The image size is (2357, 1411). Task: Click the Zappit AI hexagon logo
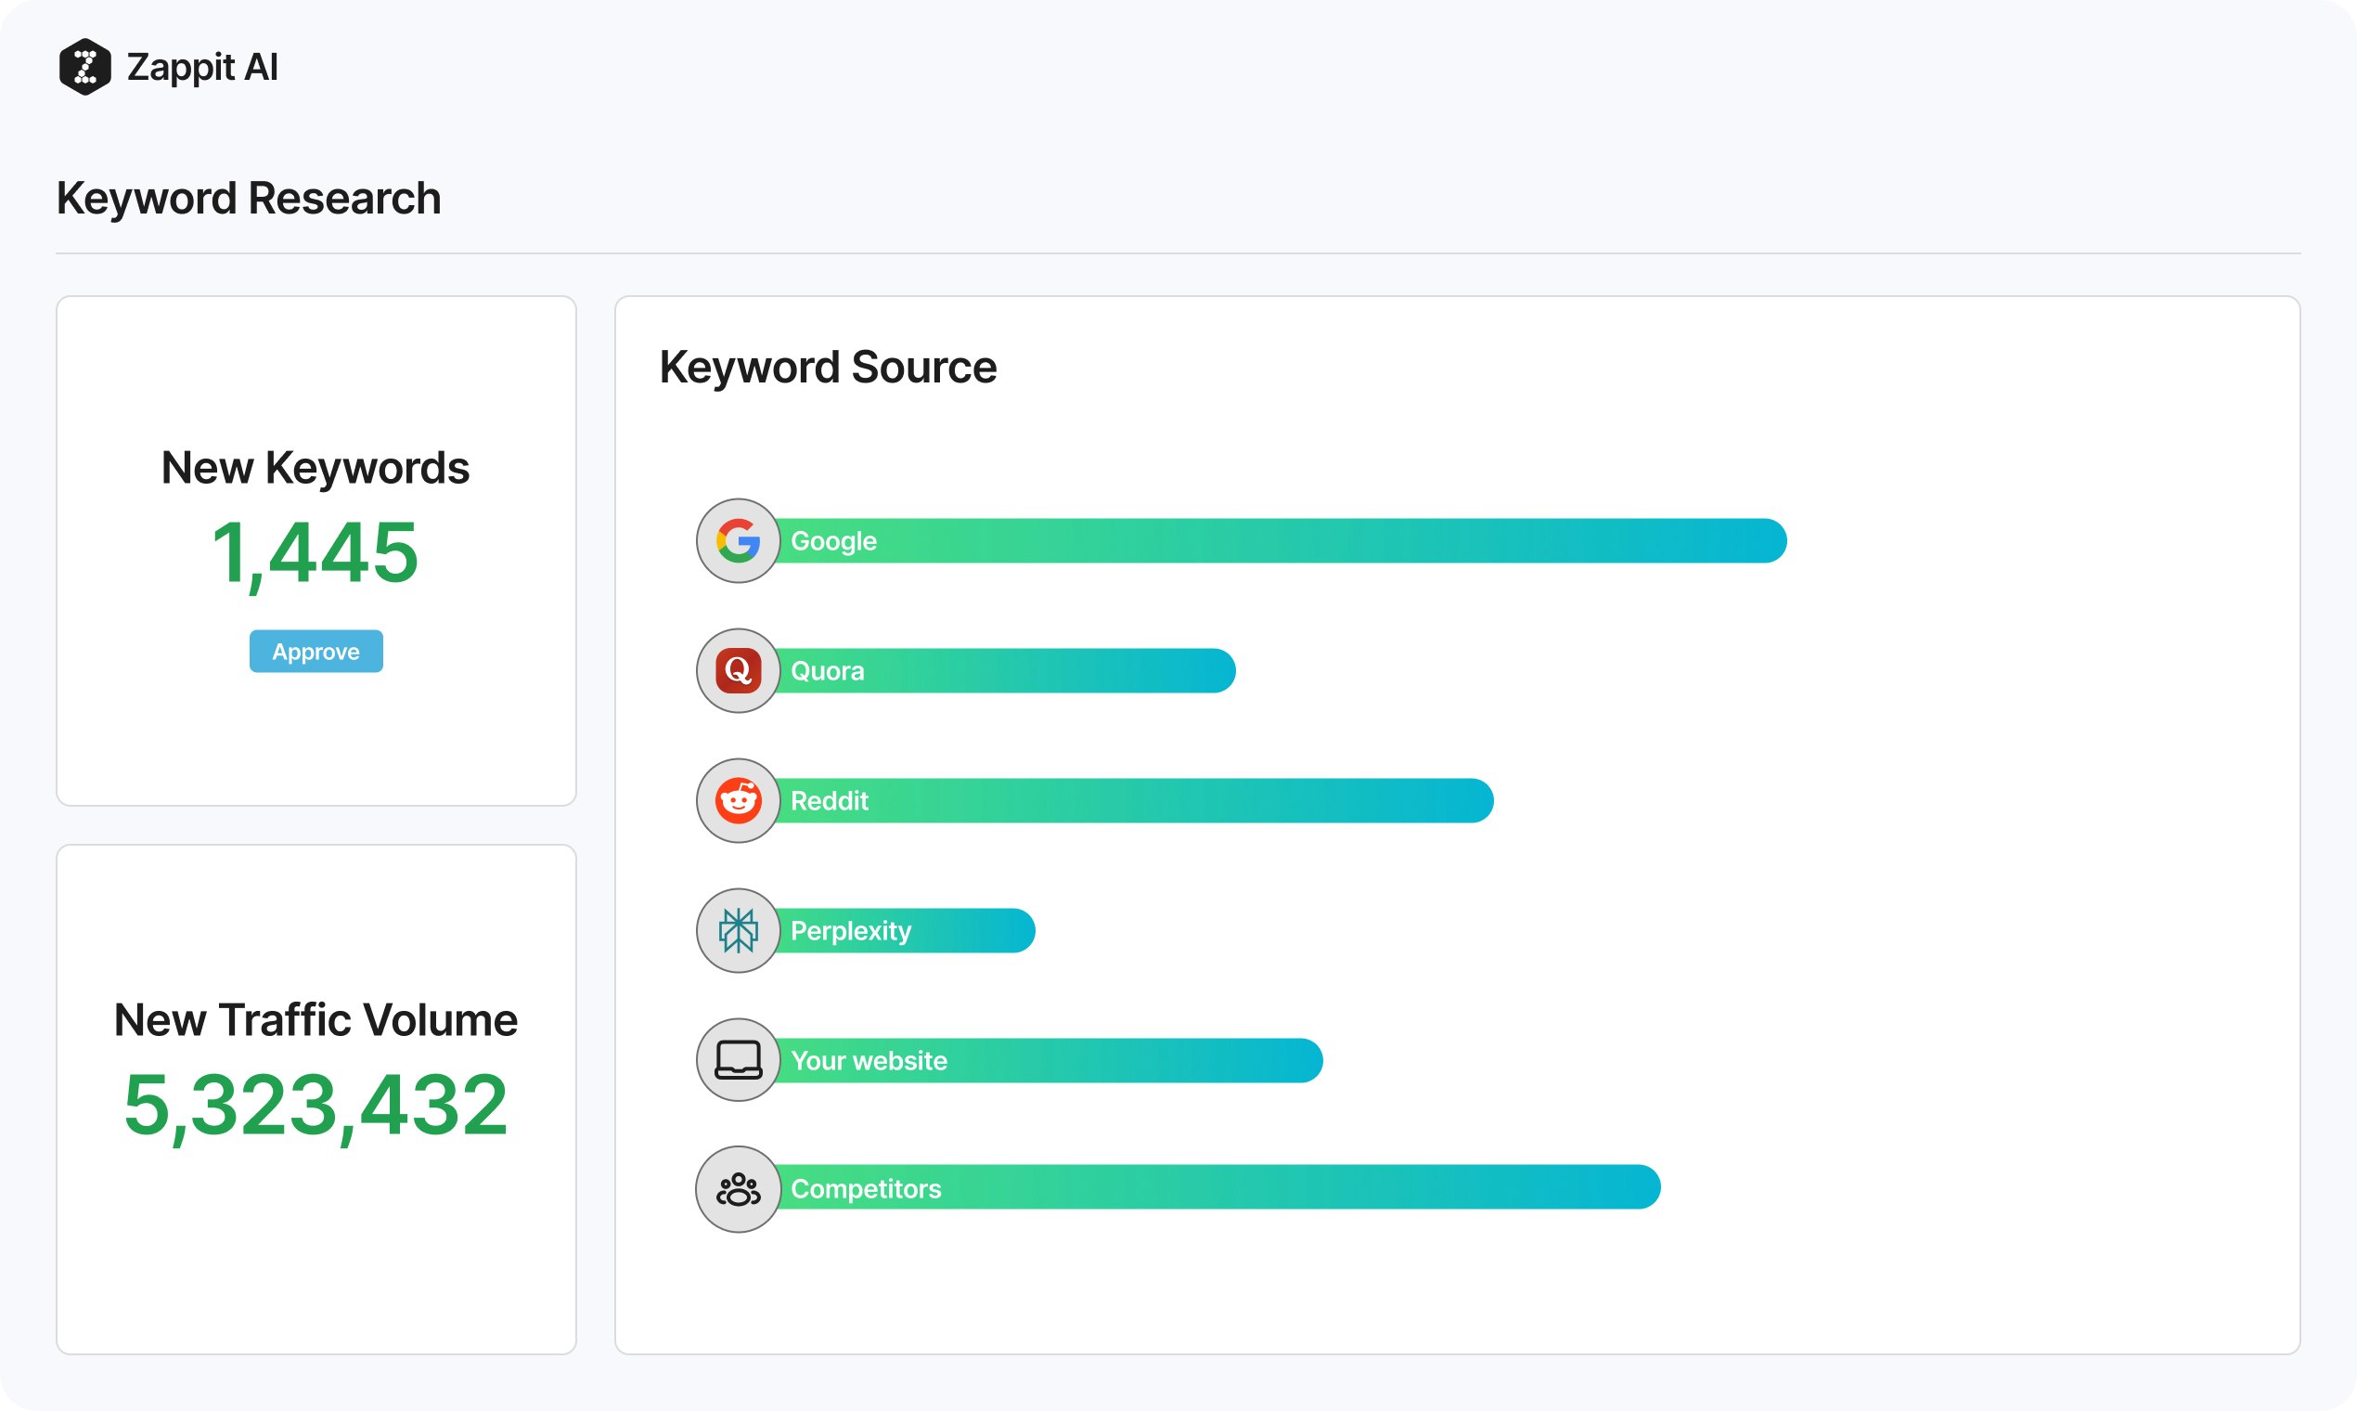pyautogui.click(x=84, y=67)
